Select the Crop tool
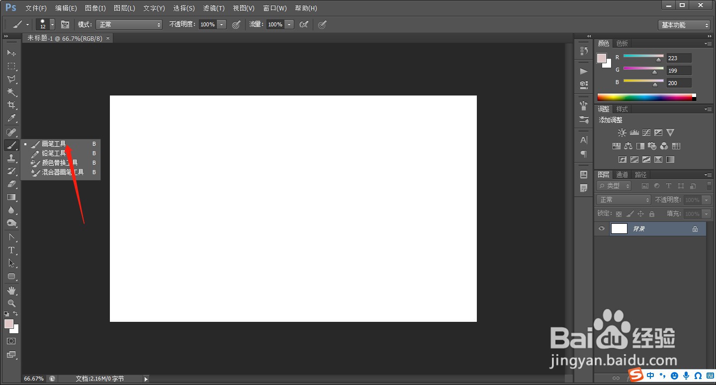Image resolution: width=716 pixels, height=385 pixels. tap(11, 105)
